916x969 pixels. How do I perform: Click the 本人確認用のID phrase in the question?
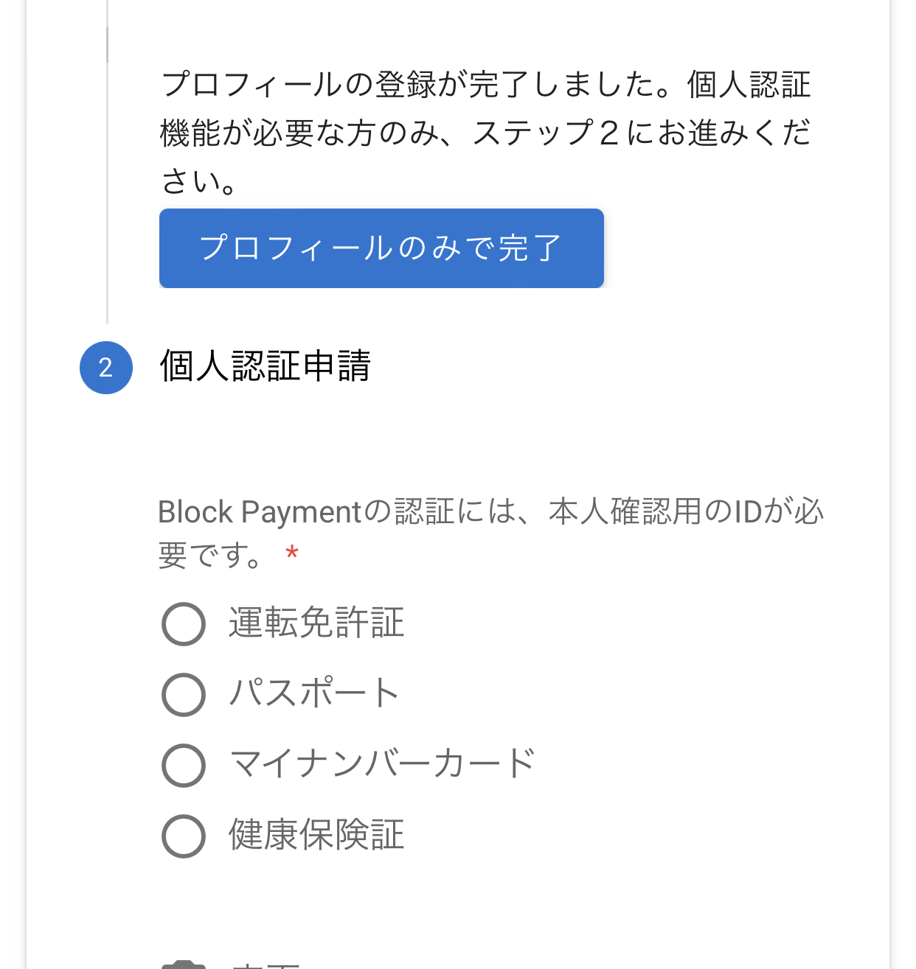655,512
